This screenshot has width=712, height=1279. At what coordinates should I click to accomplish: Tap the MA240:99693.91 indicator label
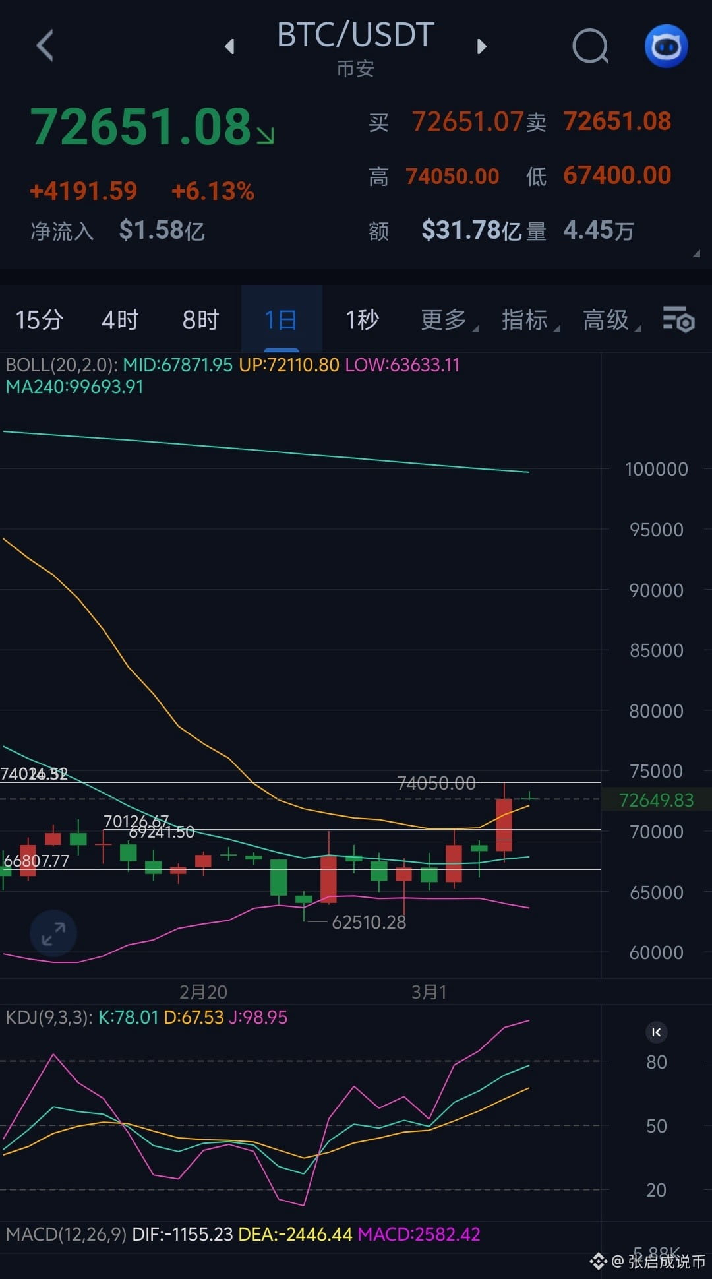tap(74, 387)
